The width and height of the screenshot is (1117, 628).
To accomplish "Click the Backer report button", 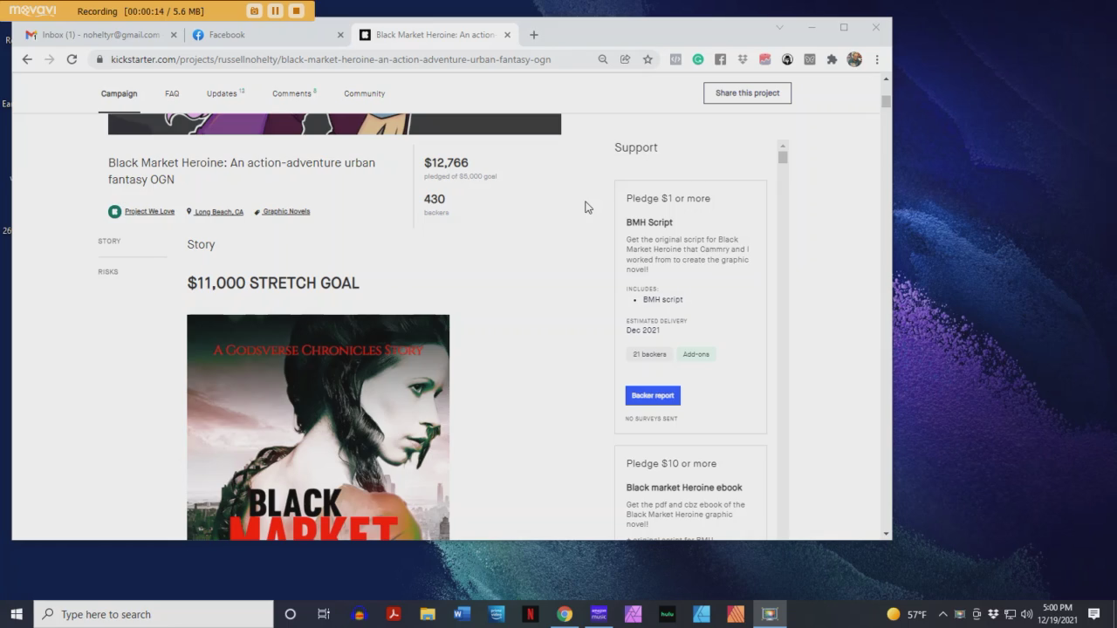I will [x=653, y=395].
